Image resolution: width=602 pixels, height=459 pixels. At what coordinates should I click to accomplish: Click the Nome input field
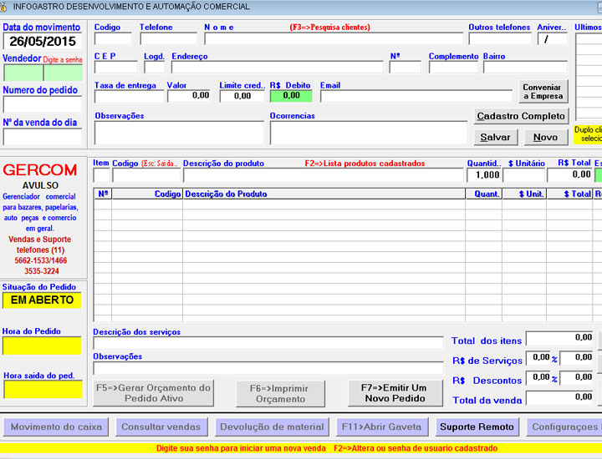tap(334, 39)
